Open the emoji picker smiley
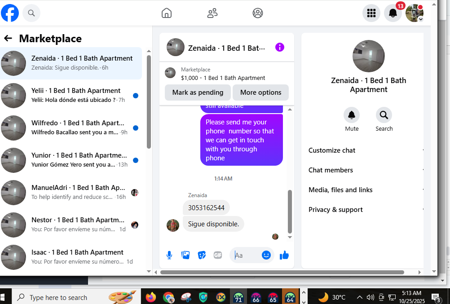 point(266,255)
